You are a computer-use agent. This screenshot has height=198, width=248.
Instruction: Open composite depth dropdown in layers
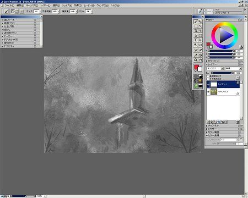pyautogui.click(x=233, y=68)
